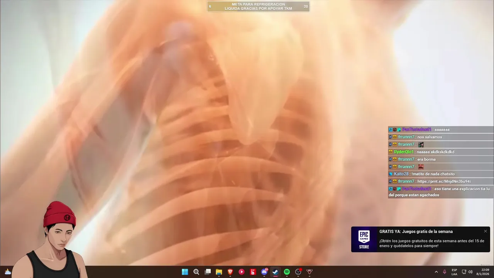
Task: Open Task View from the taskbar
Action: (208, 272)
